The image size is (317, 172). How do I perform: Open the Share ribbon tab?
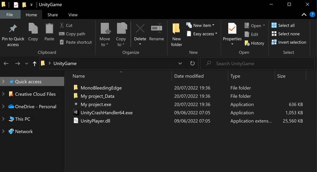coord(53,15)
